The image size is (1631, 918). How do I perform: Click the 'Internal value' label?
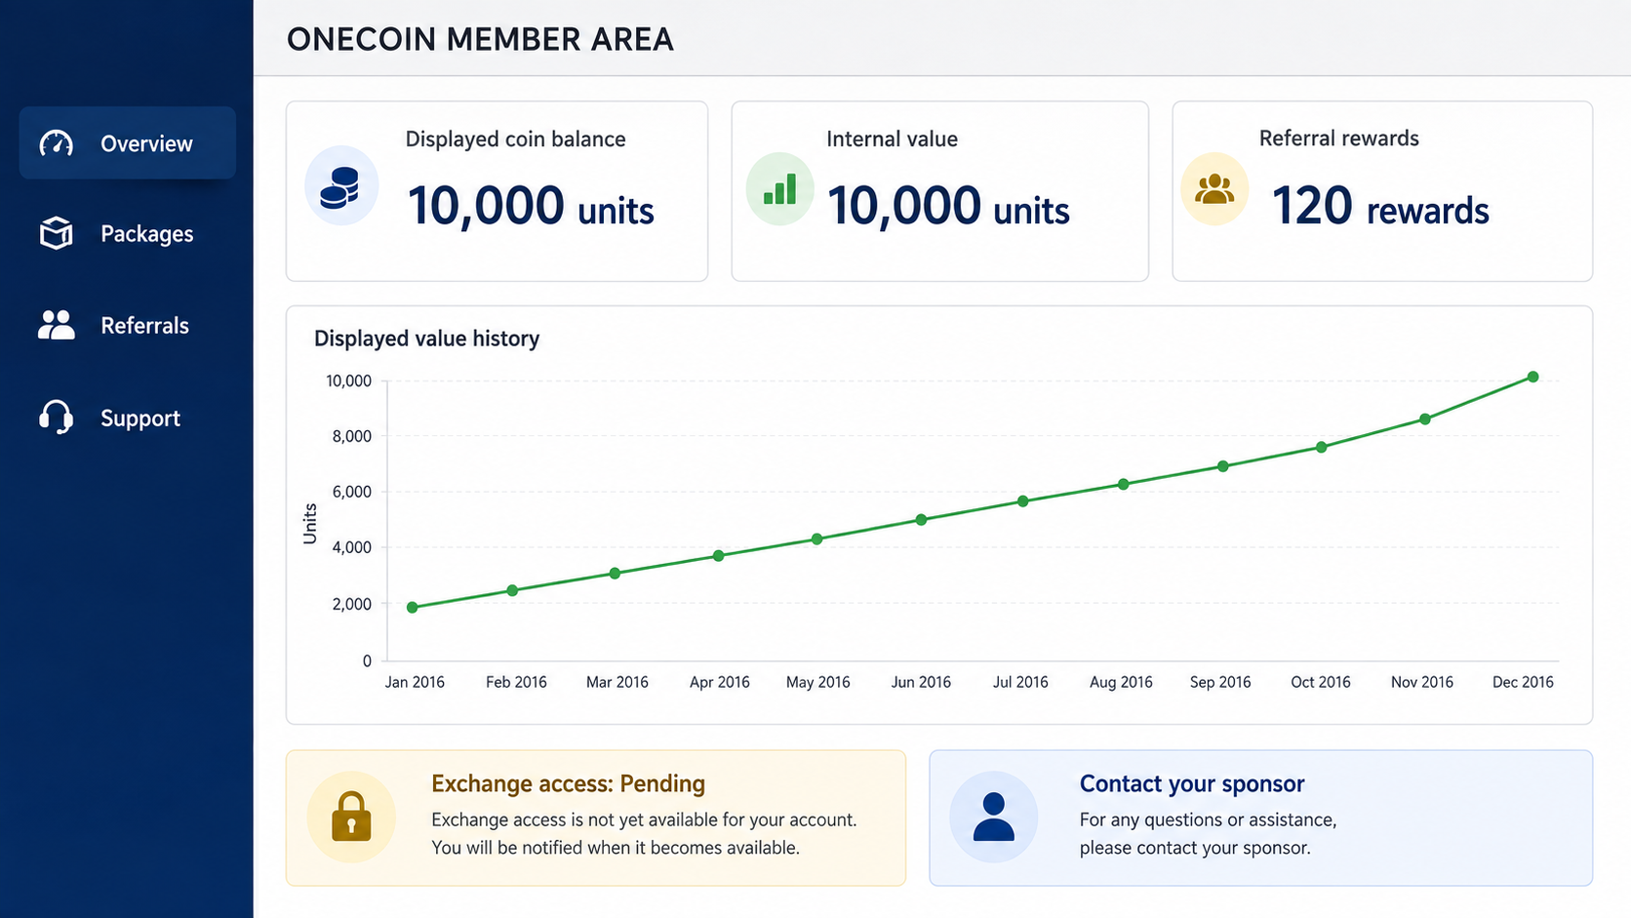[x=892, y=139]
